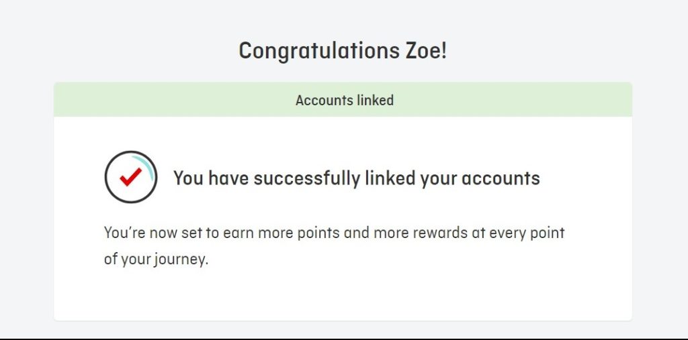The height and width of the screenshot is (340, 688).
Task: Click the black strip at the page bottom
Action: coord(344,339)
